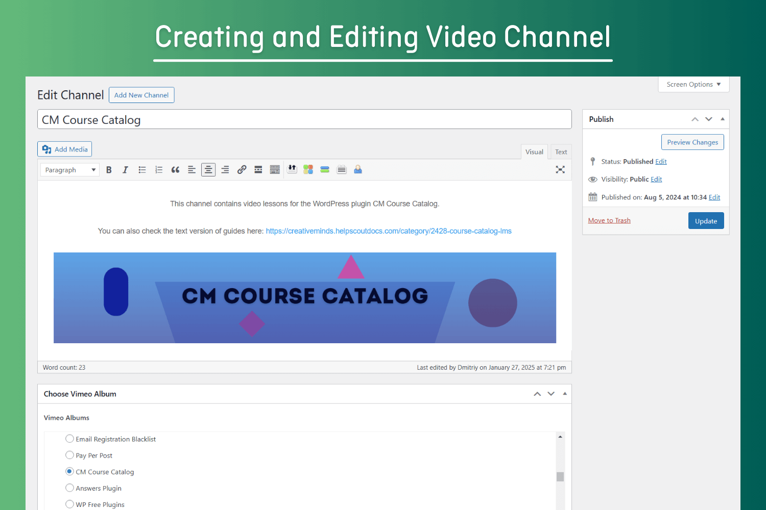
Task: Move Publish box up
Action: point(695,119)
